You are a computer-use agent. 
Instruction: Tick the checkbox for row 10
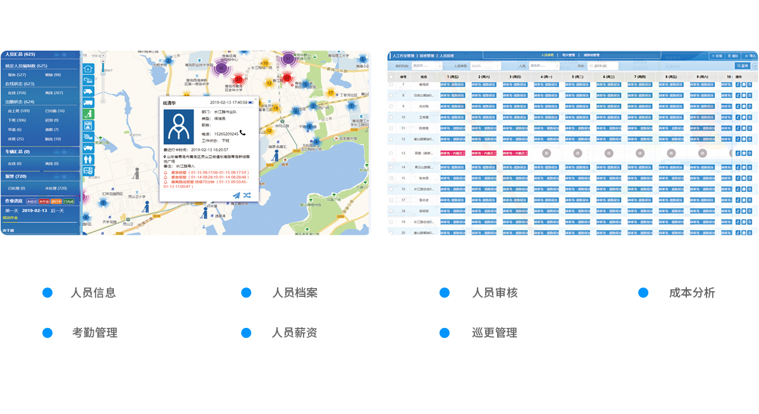pyautogui.click(x=391, y=117)
